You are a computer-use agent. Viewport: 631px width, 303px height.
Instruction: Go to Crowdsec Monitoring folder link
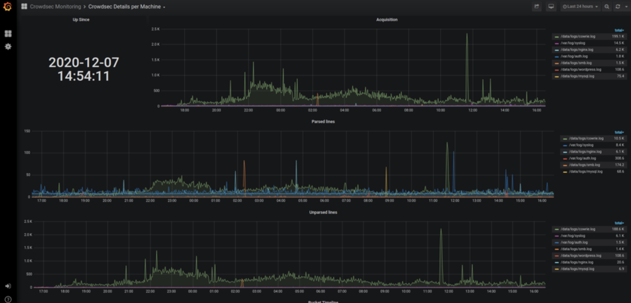(55, 7)
